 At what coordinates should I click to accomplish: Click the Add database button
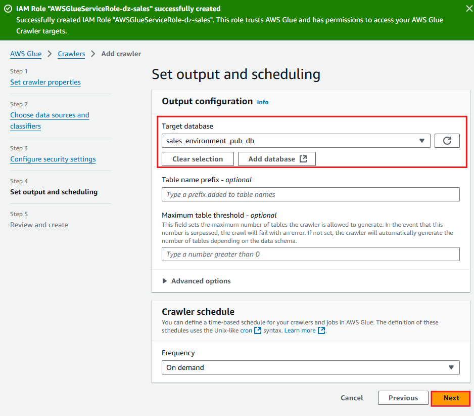click(x=276, y=159)
